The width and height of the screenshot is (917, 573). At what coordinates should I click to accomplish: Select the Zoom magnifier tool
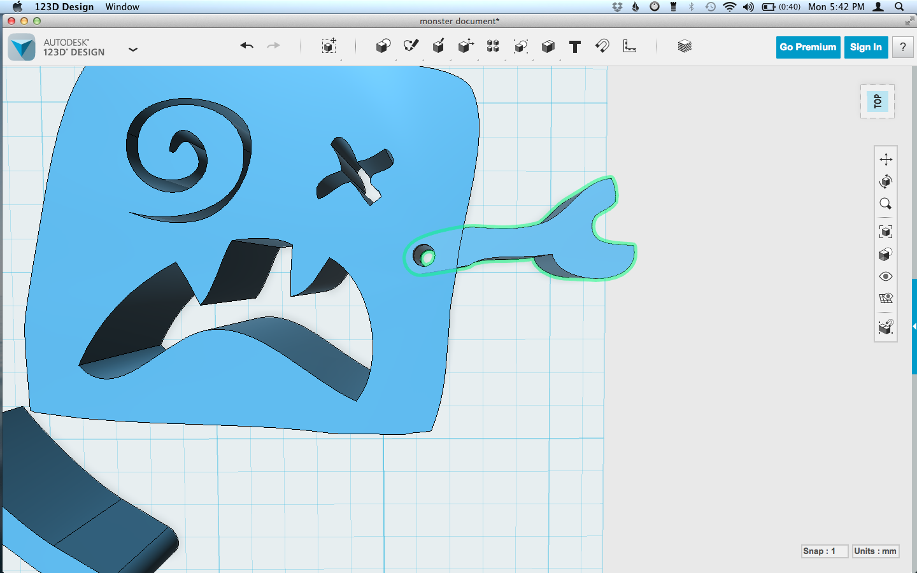click(x=886, y=204)
